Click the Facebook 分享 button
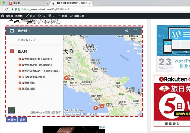This screenshot has height=133, width=190. [x=23, y=119]
